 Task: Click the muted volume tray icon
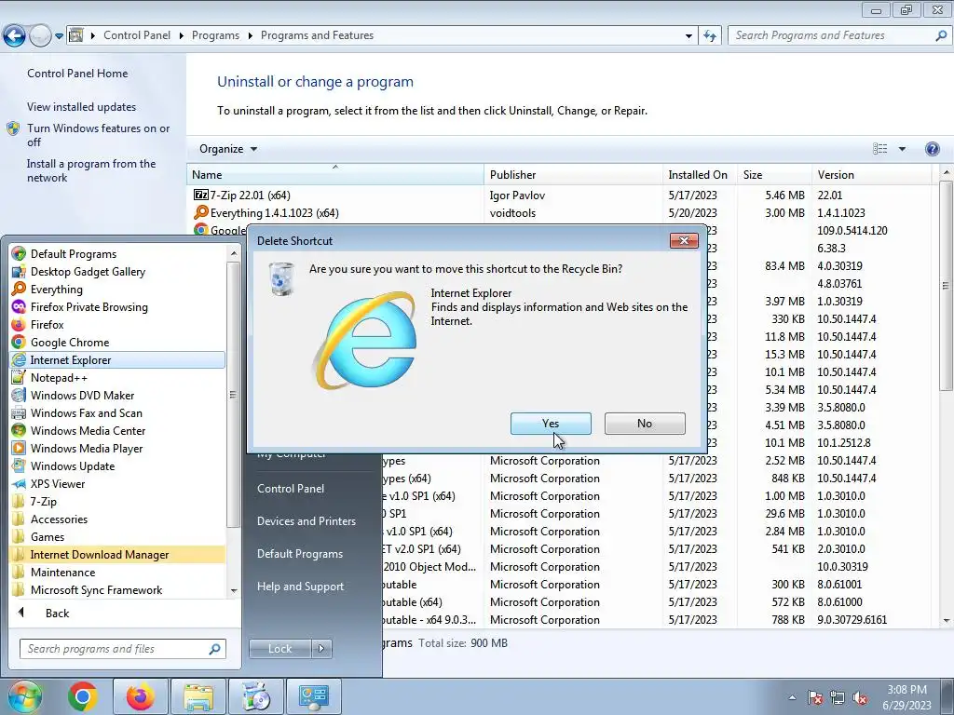860,698
